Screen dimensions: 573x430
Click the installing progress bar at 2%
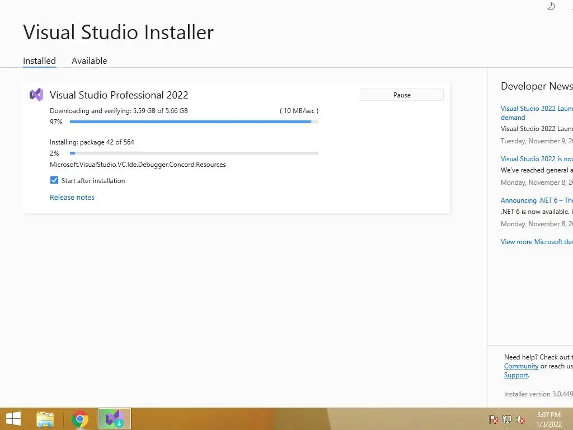[194, 153]
